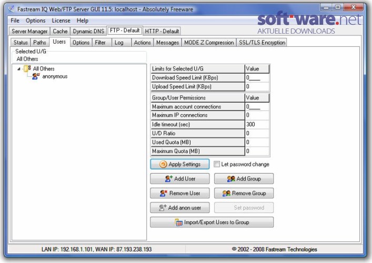The width and height of the screenshot is (372, 263).
Task: Collapse the All Others tree node
Action: pos(19,69)
